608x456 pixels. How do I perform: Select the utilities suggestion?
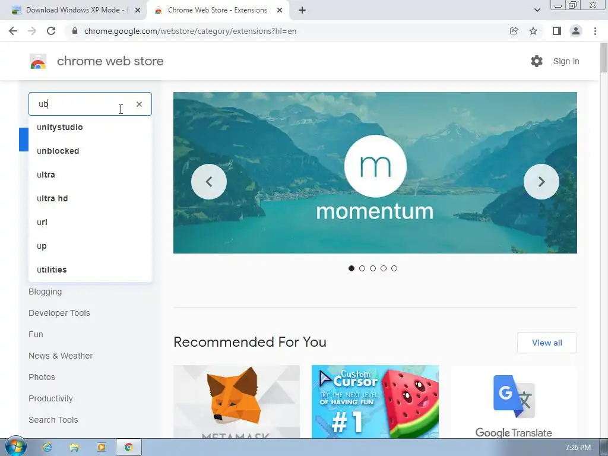pyautogui.click(x=90, y=270)
